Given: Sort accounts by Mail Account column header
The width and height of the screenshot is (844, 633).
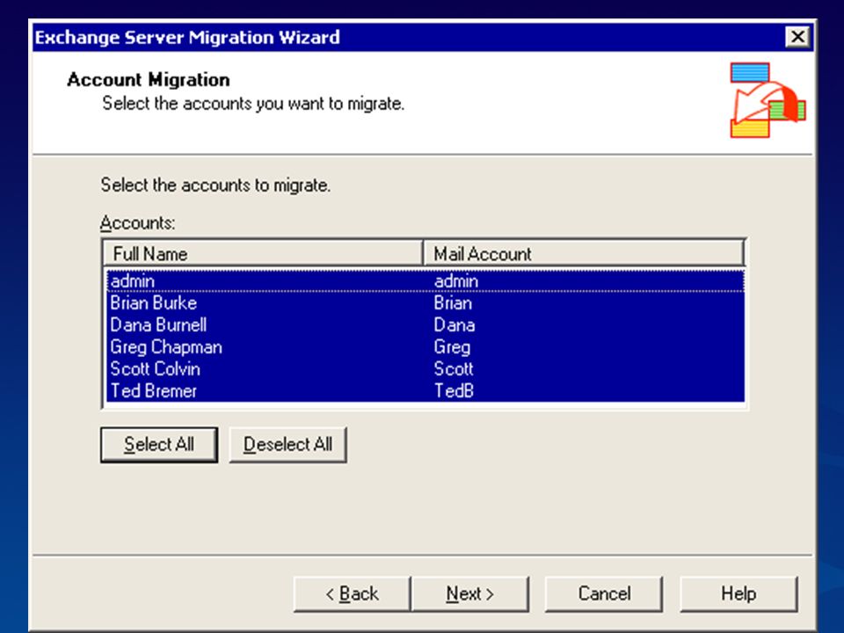Looking at the screenshot, I should 584,253.
